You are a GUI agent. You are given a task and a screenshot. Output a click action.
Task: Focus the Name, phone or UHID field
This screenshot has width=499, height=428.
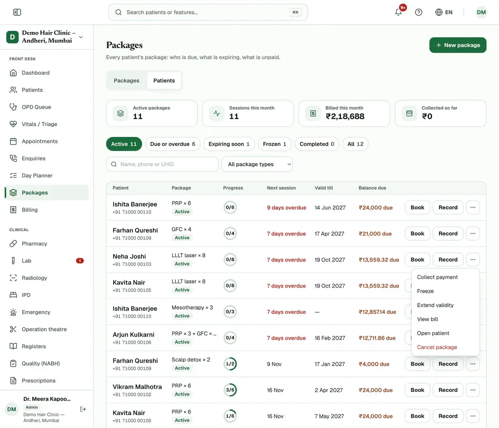click(162, 164)
